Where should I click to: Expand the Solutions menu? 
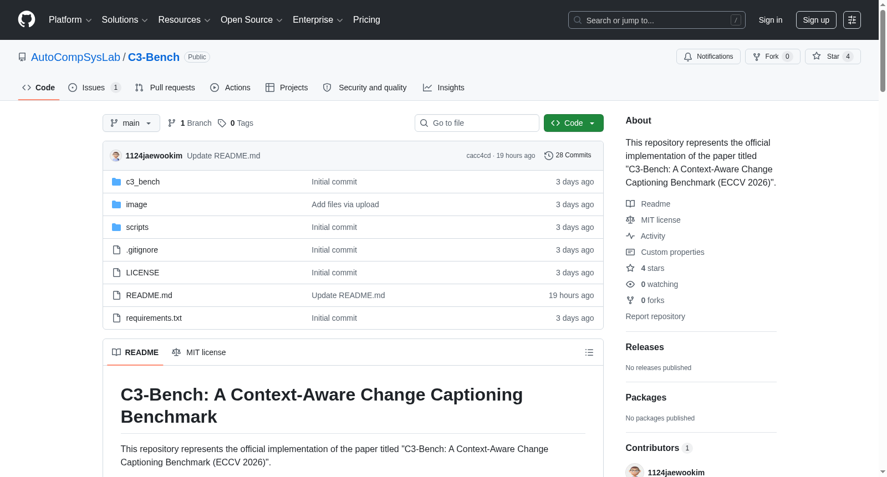point(125,20)
